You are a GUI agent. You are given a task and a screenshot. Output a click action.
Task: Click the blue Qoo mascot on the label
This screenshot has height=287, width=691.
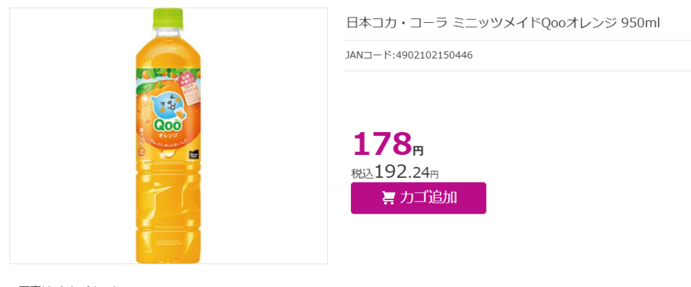click(x=166, y=106)
